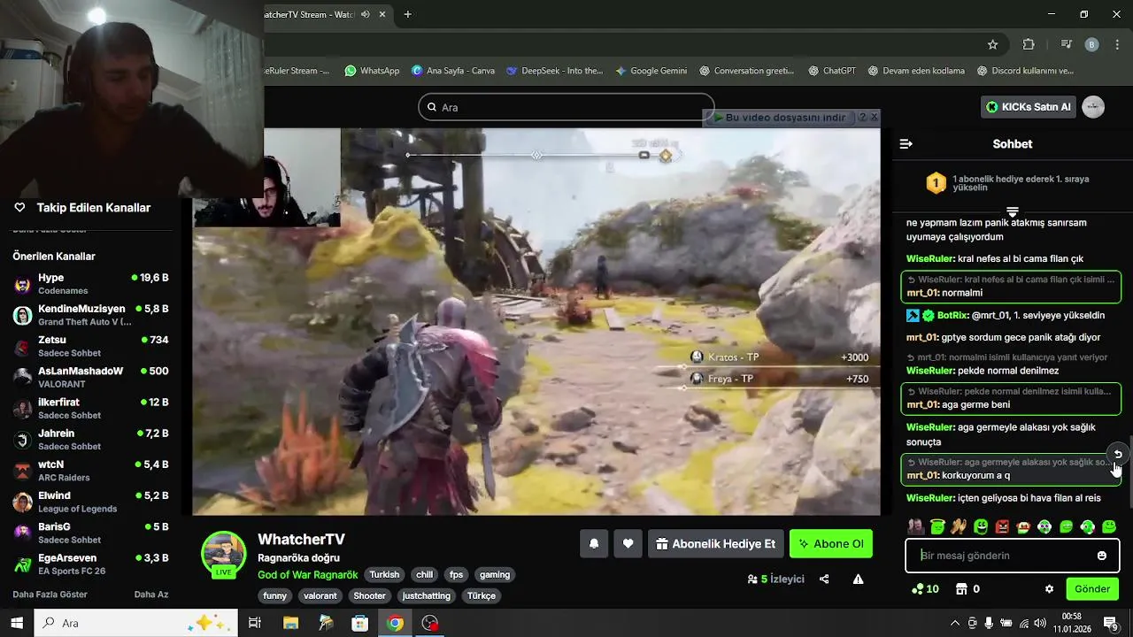This screenshot has width=1133, height=637.
Task: Click the Abone Ol subscribe button
Action: tap(831, 543)
